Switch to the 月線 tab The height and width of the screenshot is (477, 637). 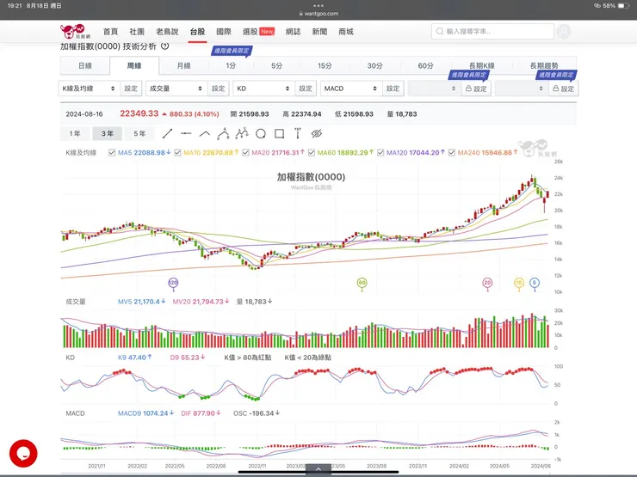[183, 65]
